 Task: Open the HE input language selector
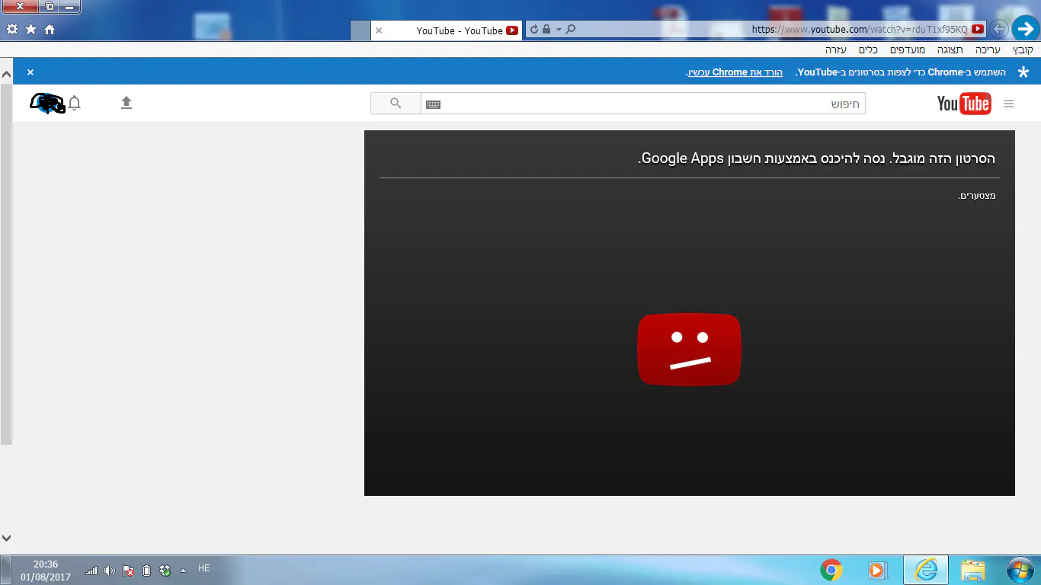point(203,568)
